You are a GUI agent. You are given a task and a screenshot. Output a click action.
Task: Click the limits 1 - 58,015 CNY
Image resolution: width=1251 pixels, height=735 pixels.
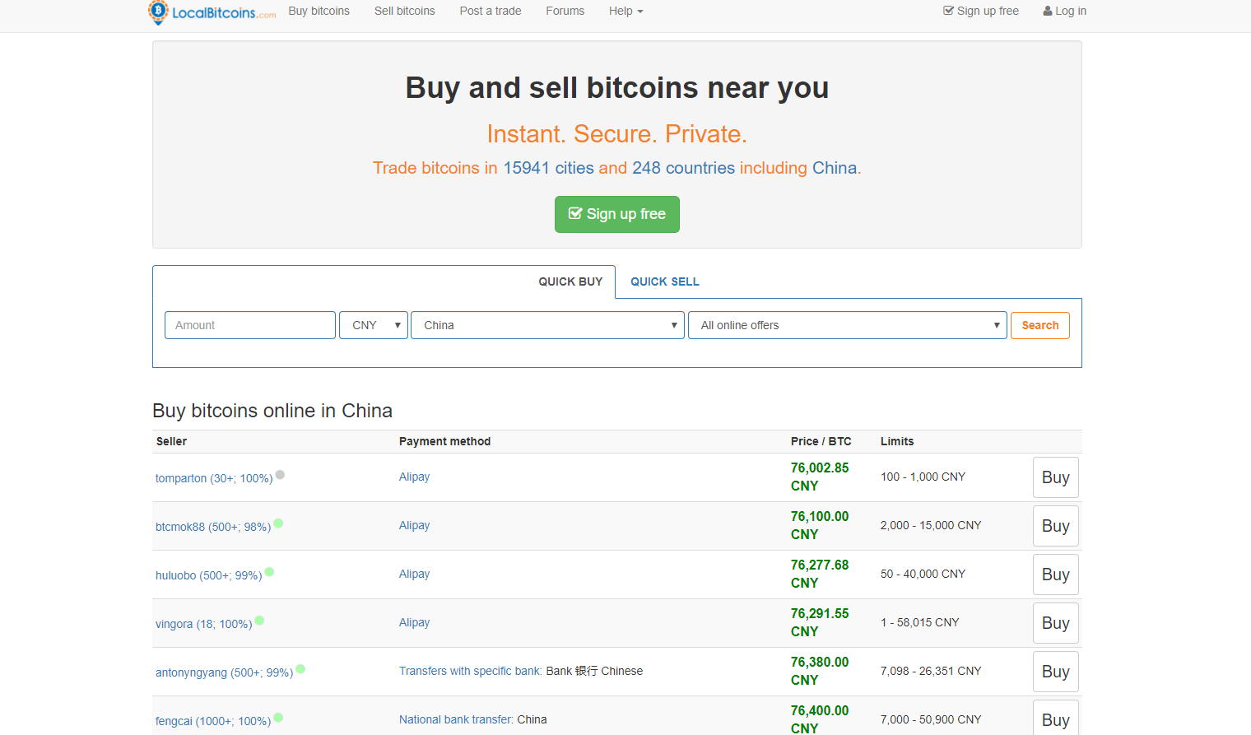tap(920, 622)
